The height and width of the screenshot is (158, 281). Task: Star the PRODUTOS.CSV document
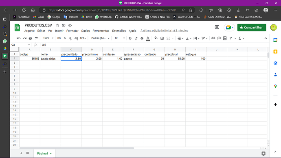(57, 25)
